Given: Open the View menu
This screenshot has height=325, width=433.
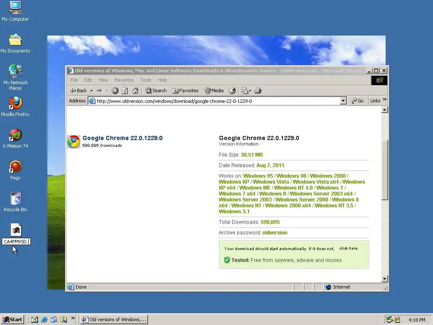Looking at the screenshot, I should pyautogui.click(x=103, y=80).
